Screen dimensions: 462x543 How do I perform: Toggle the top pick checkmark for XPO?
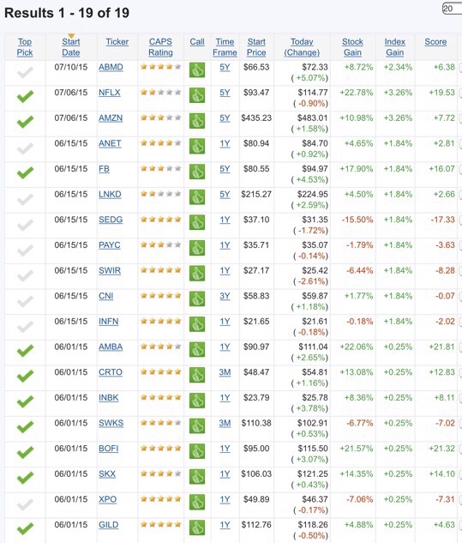25,504
